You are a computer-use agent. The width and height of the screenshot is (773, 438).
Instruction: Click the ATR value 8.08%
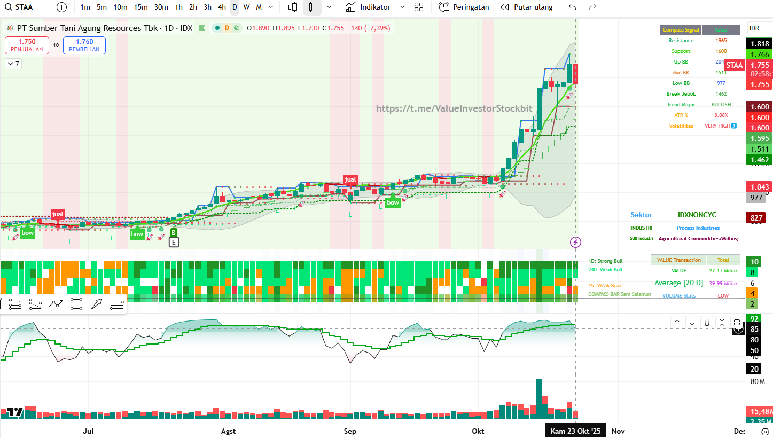(x=721, y=115)
